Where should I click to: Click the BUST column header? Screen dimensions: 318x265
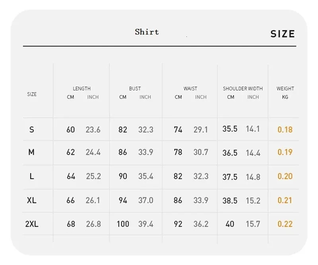click(135, 88)
